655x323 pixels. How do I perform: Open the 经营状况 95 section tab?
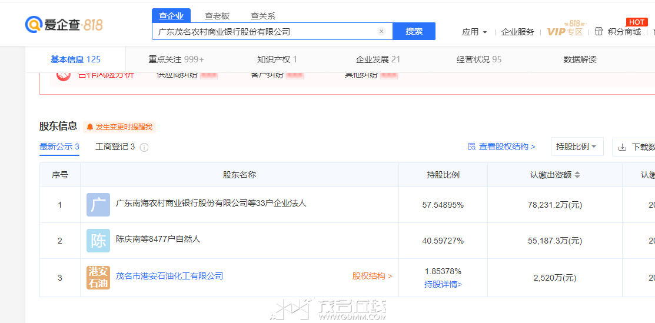coord(479,59)
